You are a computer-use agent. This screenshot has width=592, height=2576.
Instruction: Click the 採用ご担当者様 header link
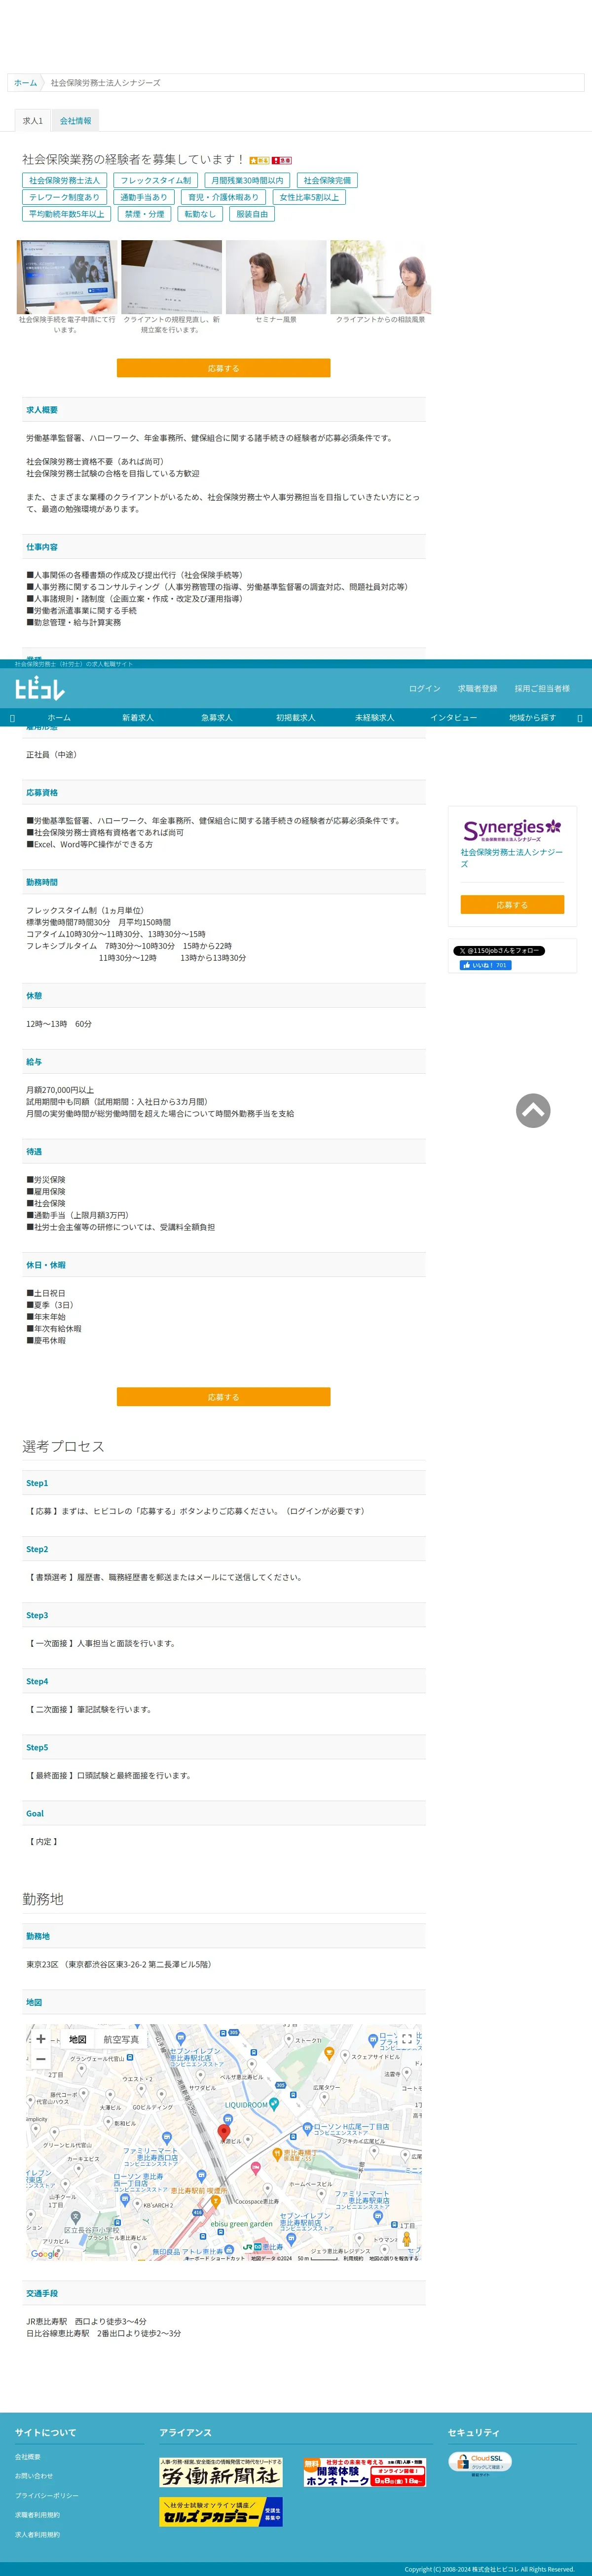point(542,688)
